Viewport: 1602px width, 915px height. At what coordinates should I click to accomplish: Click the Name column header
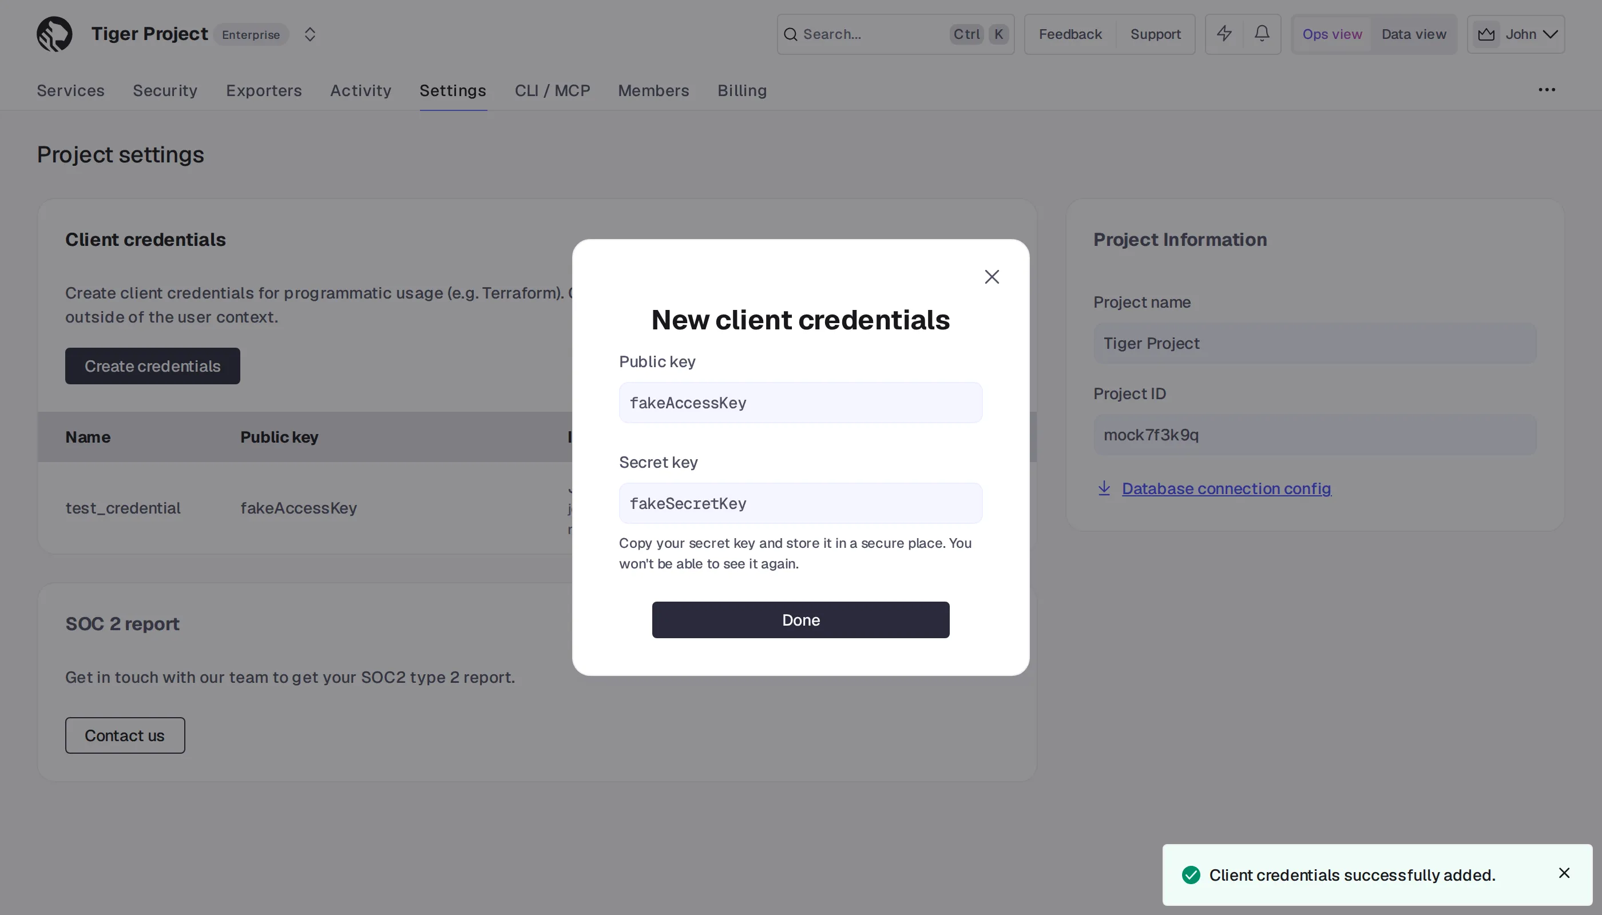[88, 437]
